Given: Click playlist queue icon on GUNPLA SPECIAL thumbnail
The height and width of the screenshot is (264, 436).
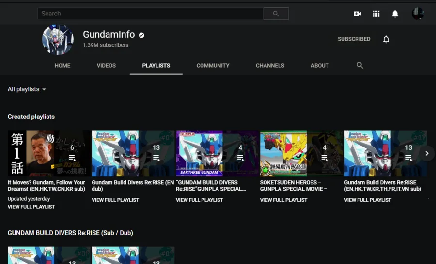Looking at the screenshot, I should 240,158.
